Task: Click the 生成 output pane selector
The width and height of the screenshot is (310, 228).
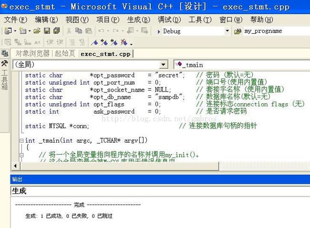Action: [160, 191]
